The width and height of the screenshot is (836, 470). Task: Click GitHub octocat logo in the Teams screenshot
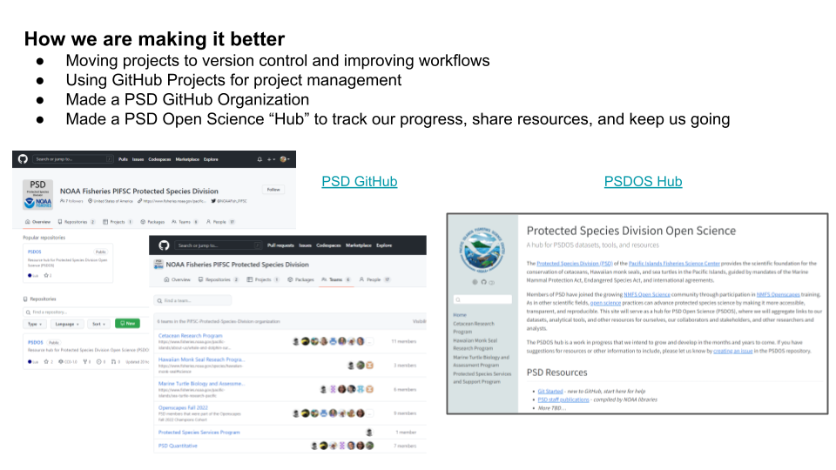click(164, 245)
